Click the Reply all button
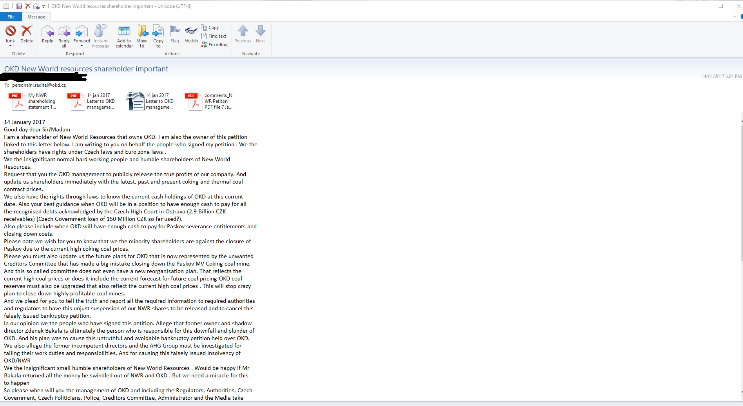The width and height of the screenshot is (743, 406). pos(64,36)
